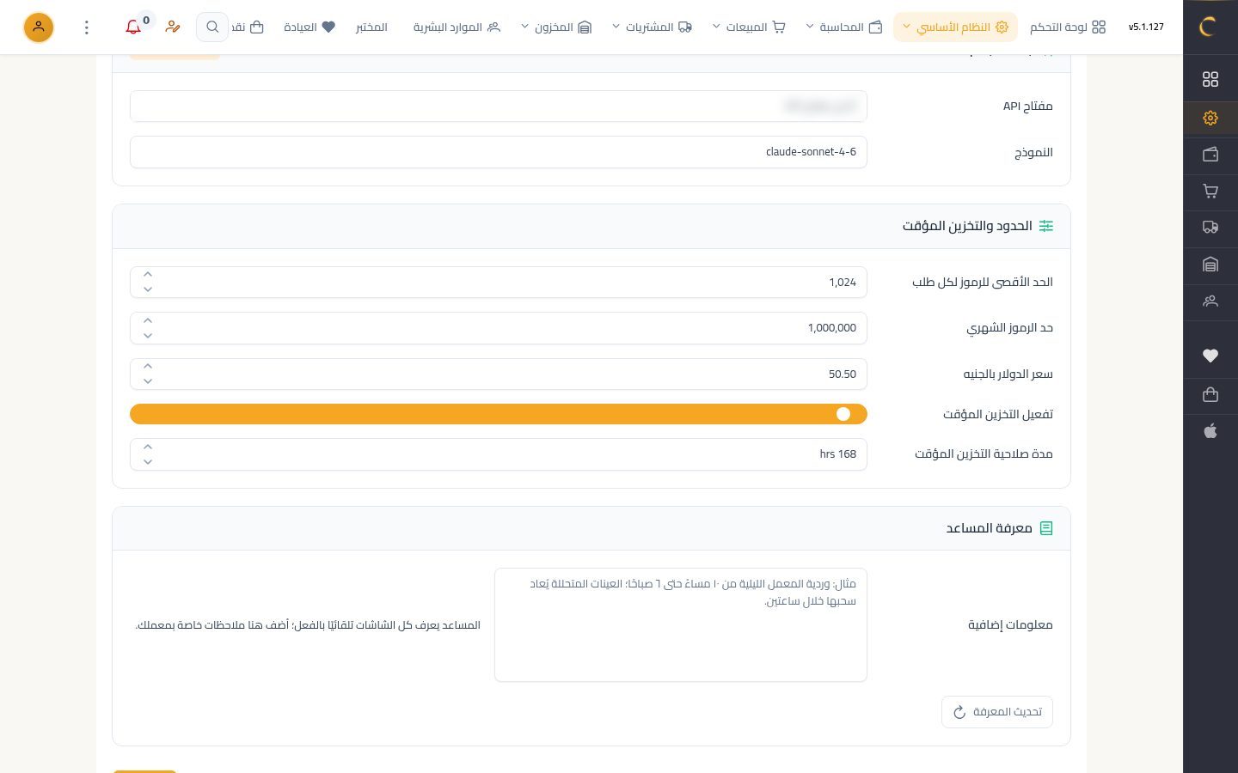Click the النموذج field showing claude-sonnet-4-6
1238x773 pixels.
(x=499, y=152)
